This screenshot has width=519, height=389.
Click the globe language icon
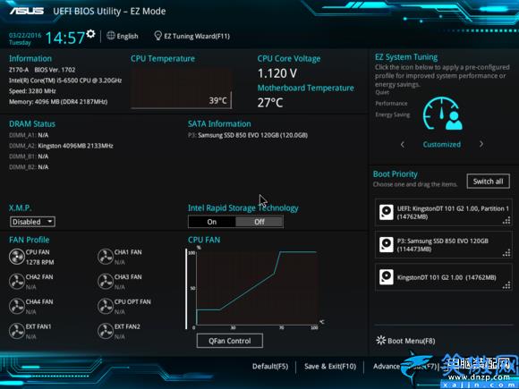111,36
